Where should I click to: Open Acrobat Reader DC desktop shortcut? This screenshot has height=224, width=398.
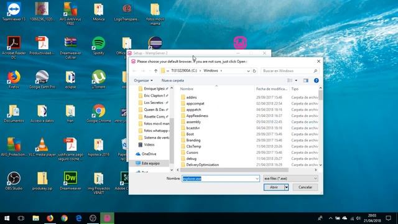click(14, 47)
